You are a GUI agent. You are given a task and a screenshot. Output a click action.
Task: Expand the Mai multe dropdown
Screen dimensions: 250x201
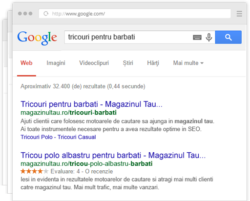click(188, 63)
